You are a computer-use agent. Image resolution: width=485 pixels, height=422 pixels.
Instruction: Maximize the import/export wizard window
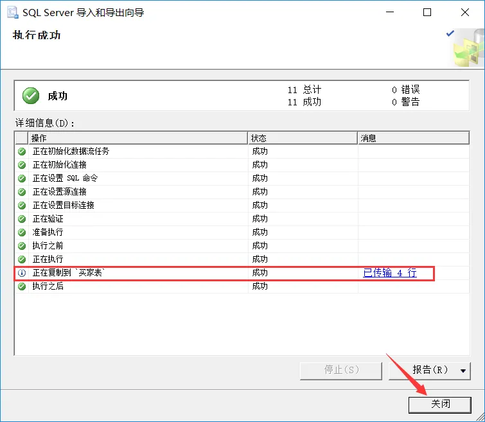tap(427, 12)
